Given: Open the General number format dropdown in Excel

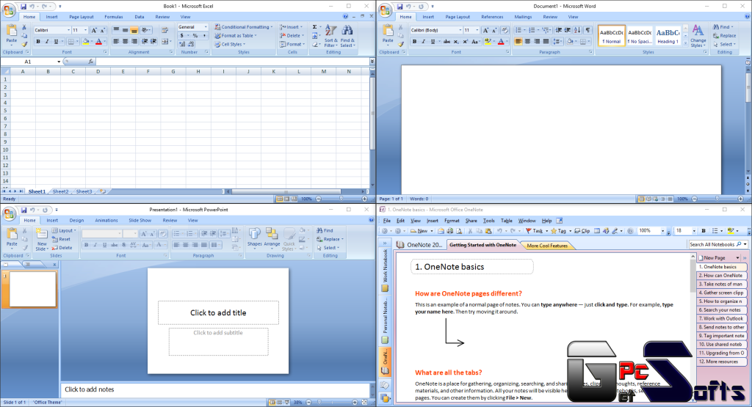Looking at the screenshot, I should 206,27.
